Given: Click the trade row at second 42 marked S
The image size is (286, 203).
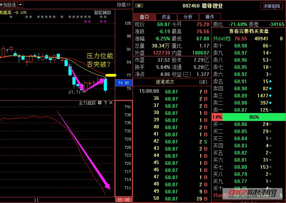Looking at the screenshot, I should click(173, 142).
